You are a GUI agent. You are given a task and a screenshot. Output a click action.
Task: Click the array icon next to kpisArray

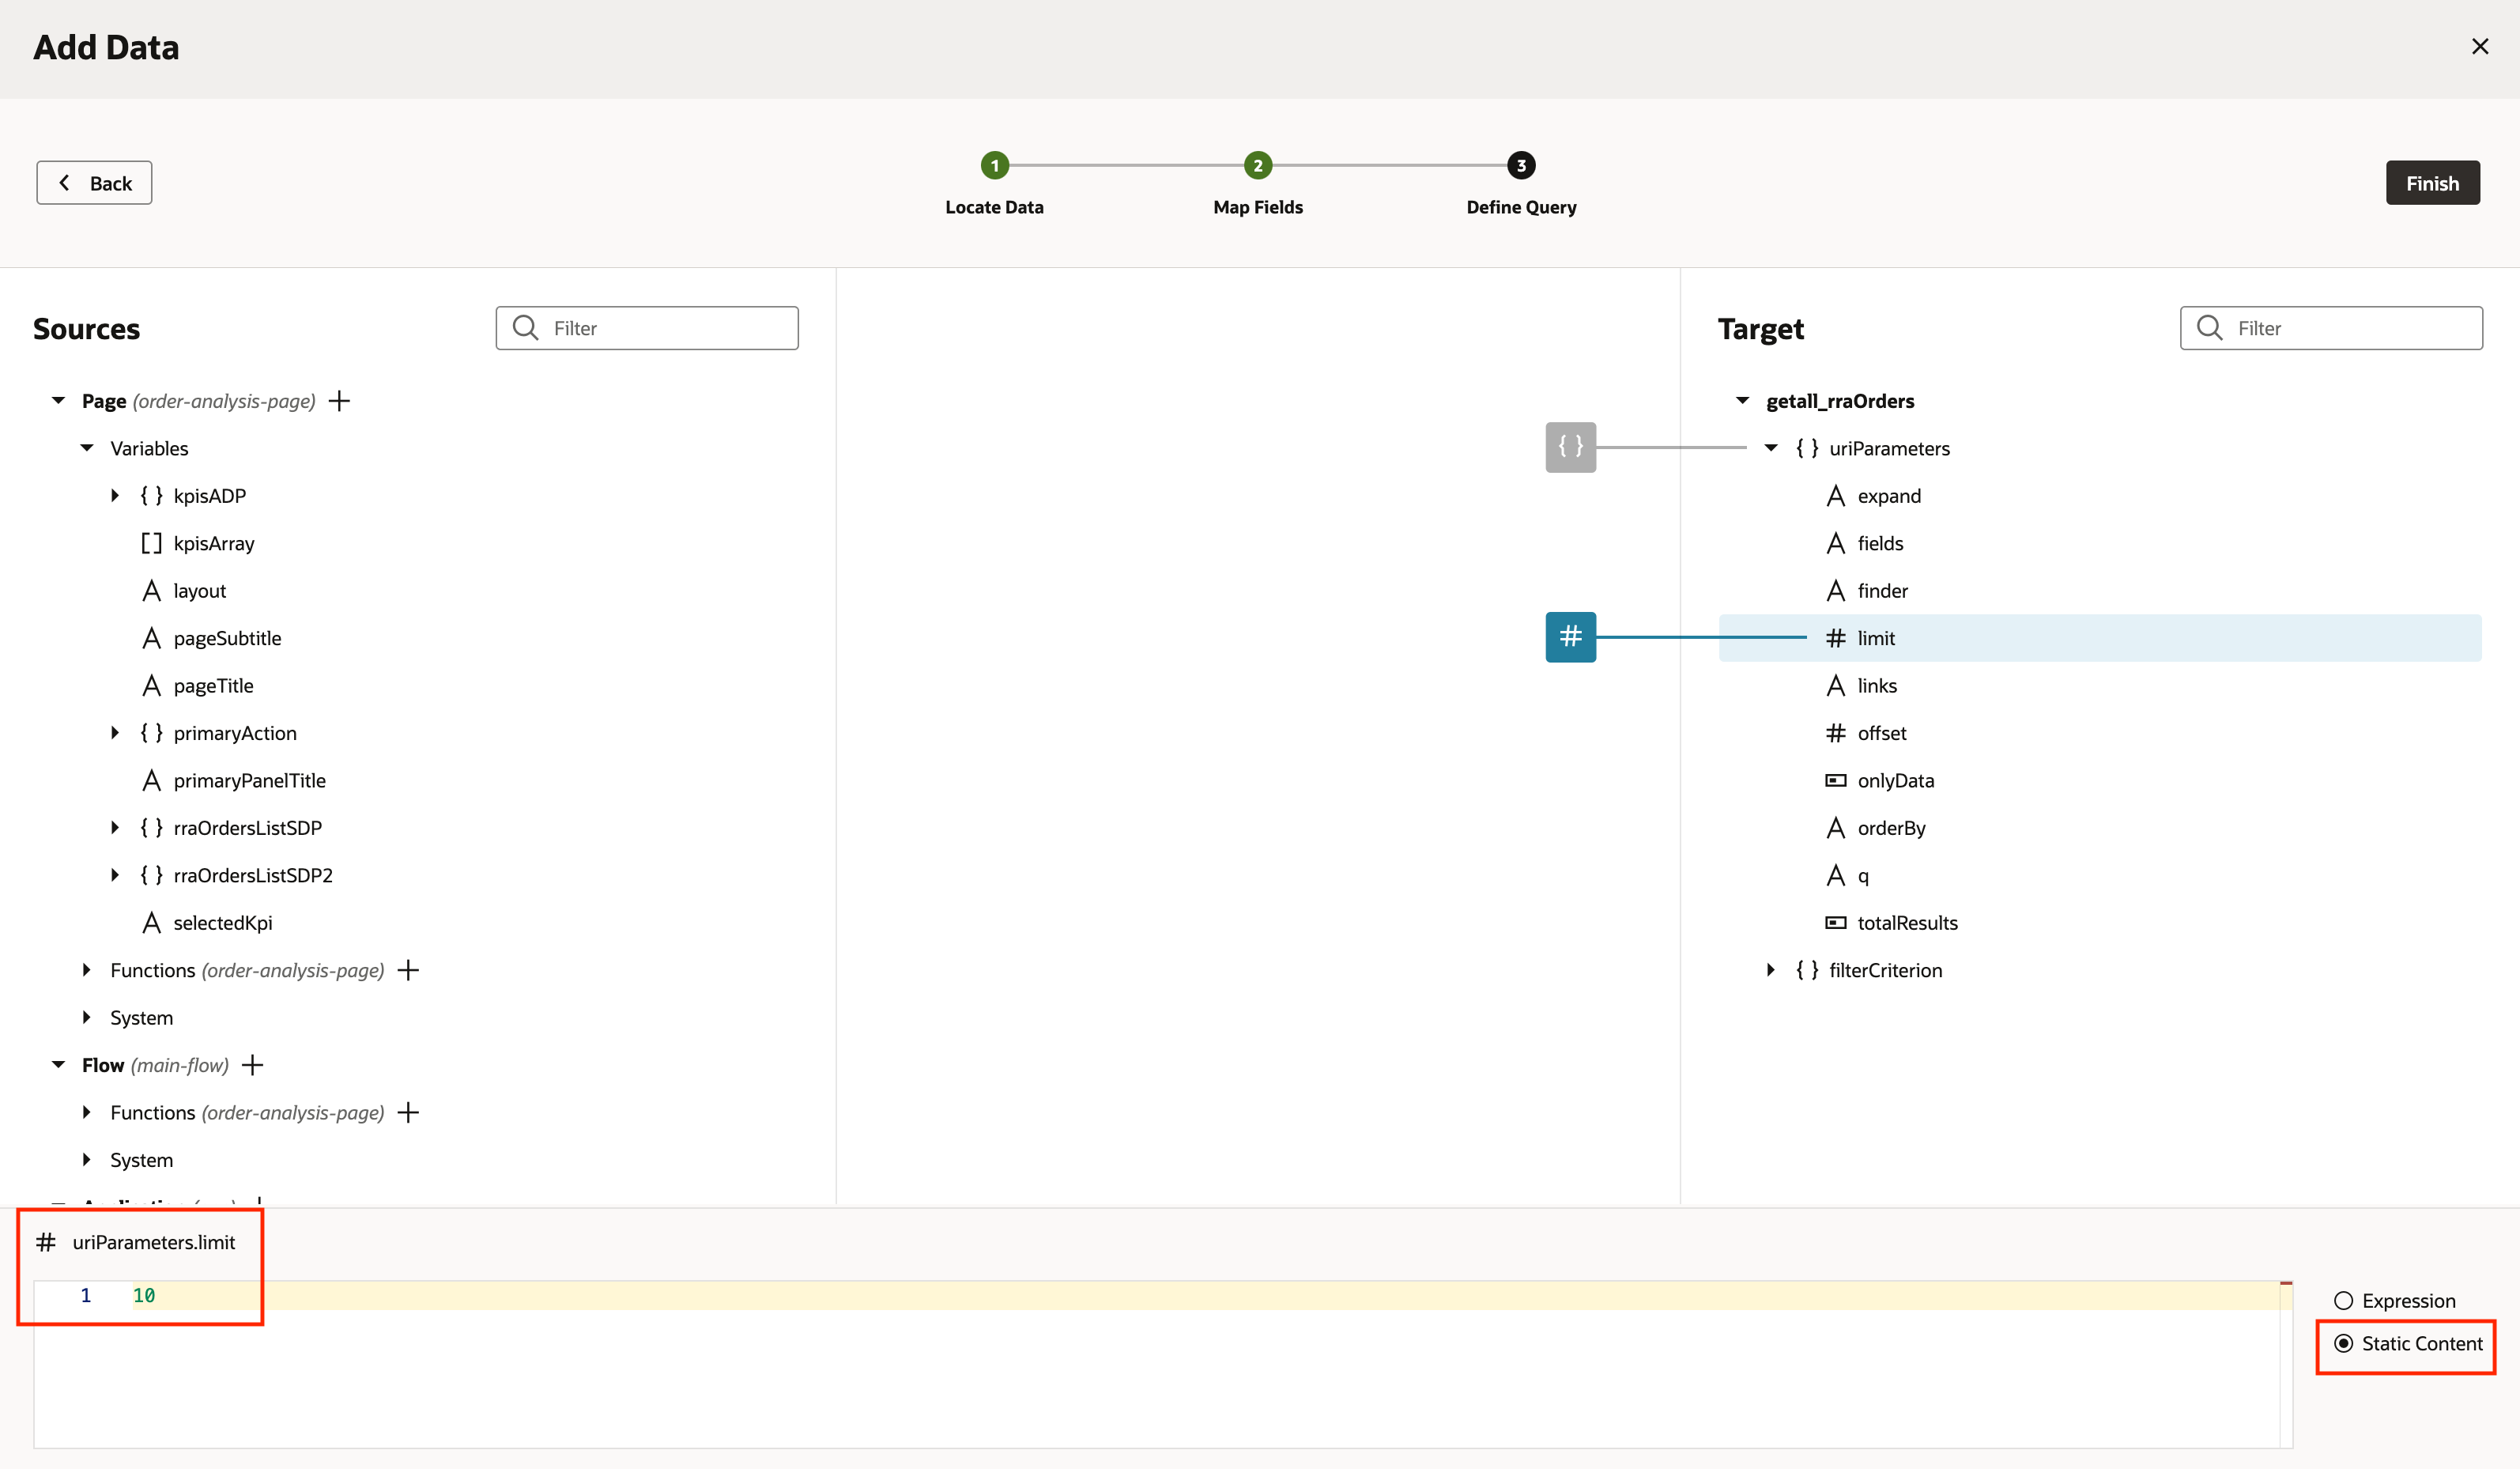(x=151, y=543)
